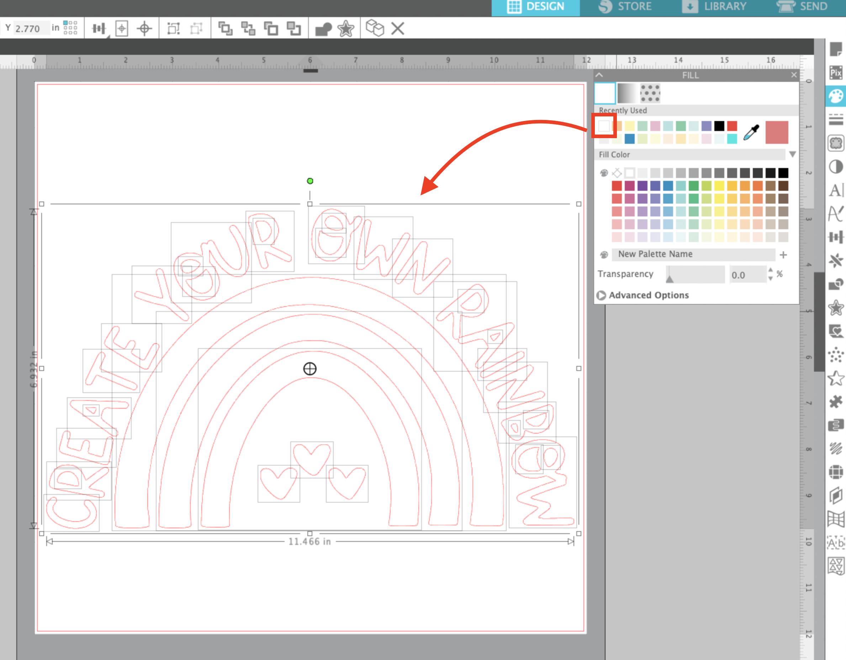
Task: Click the plus to add a new palette
Action: point(784,255)
